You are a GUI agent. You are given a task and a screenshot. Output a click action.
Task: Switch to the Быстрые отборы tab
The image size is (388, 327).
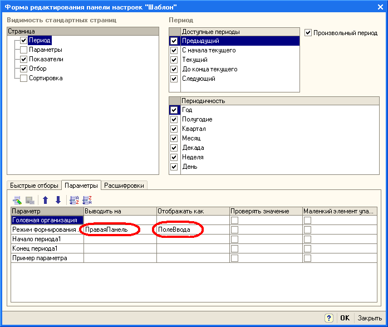pyautogui.click(x=32, y=186)
